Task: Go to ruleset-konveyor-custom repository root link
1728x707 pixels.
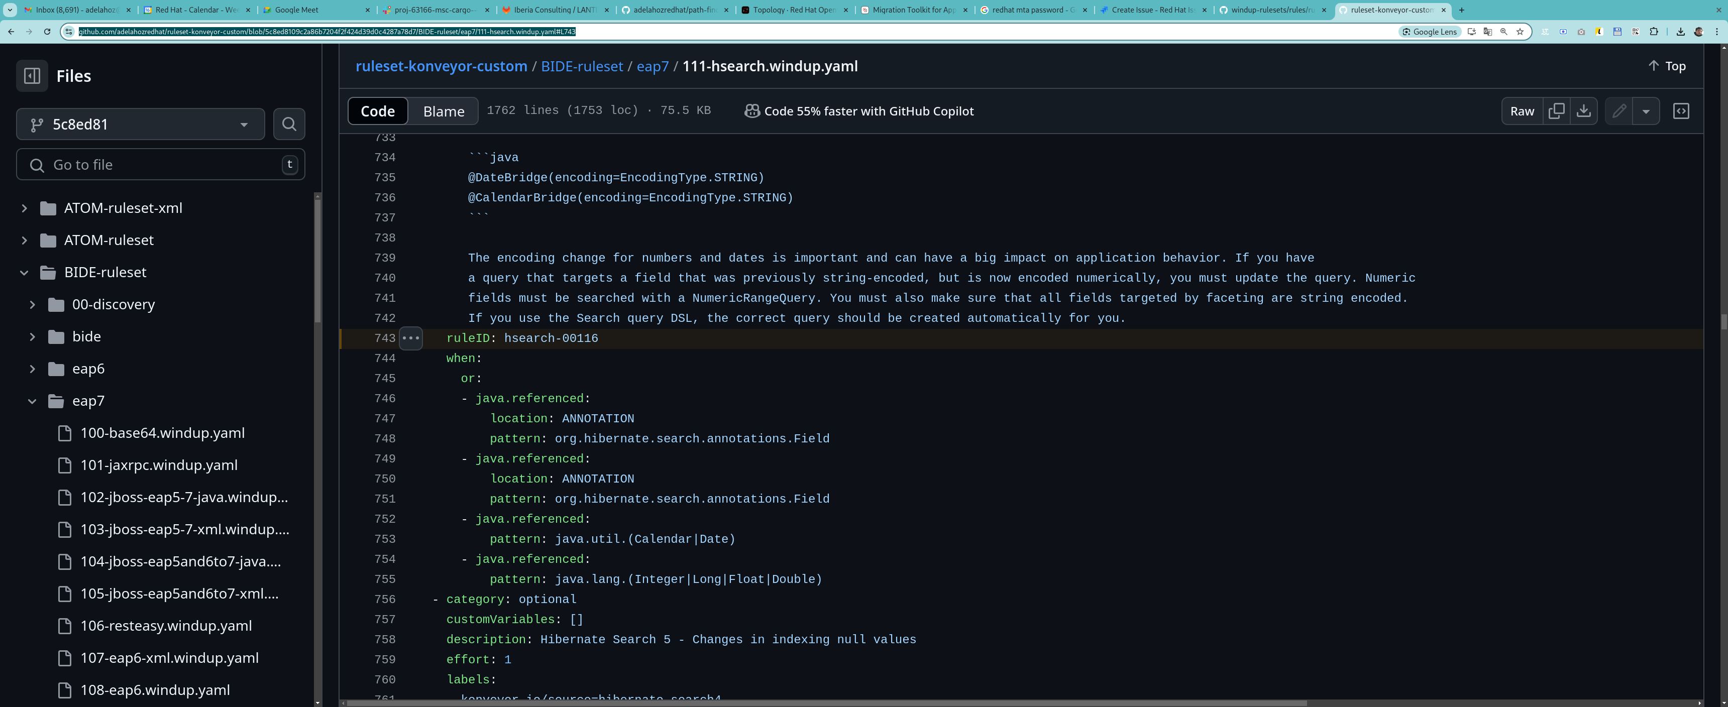Action: 441,66
